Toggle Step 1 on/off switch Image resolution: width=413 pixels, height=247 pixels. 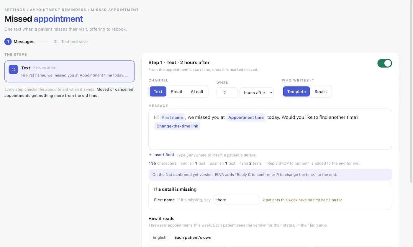385,63
